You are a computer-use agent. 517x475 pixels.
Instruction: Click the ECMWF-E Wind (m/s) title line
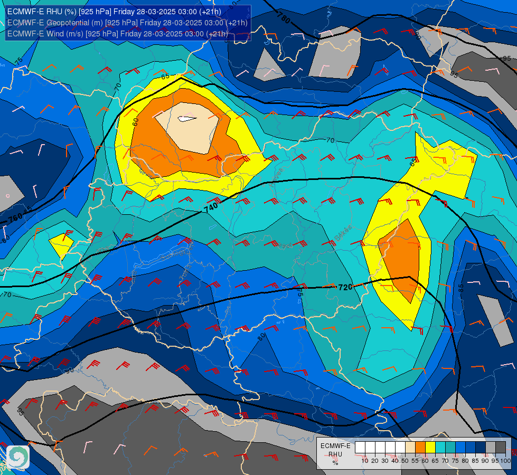[118, 34]
